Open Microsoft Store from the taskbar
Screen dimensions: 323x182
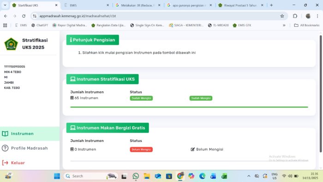pyautogui.click(x=169, y=176)
